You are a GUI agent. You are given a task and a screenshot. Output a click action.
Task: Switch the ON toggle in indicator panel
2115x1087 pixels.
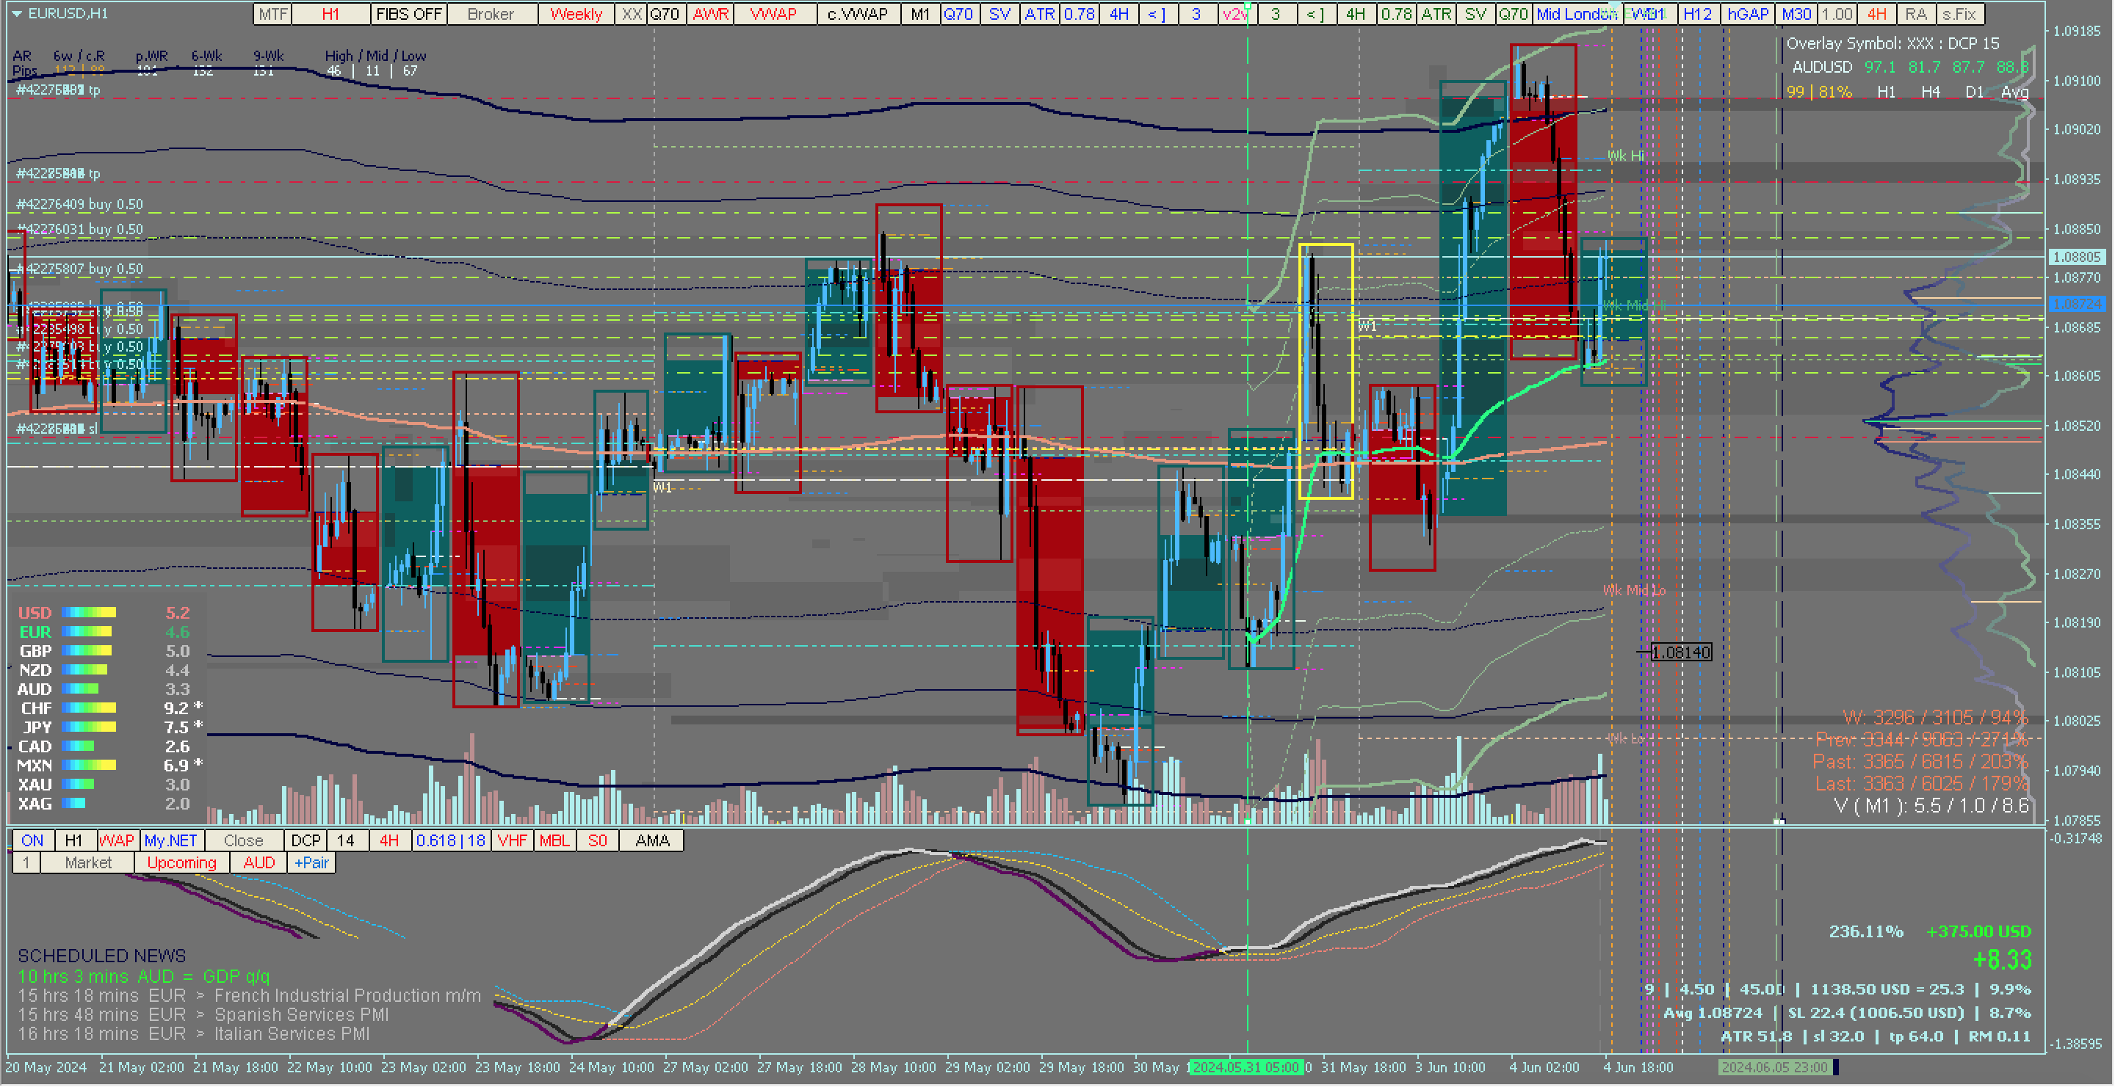pyautogui.click(x=32, y=841)
